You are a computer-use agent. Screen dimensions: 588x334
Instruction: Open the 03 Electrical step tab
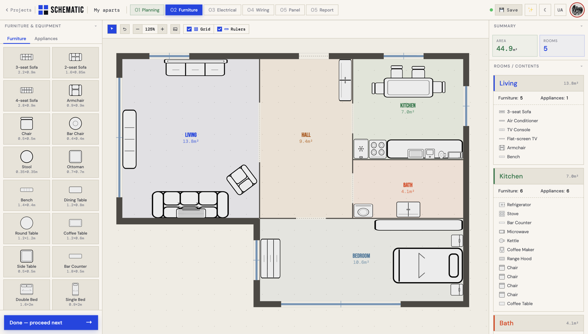pyautogui.click(x=222, y=10)
